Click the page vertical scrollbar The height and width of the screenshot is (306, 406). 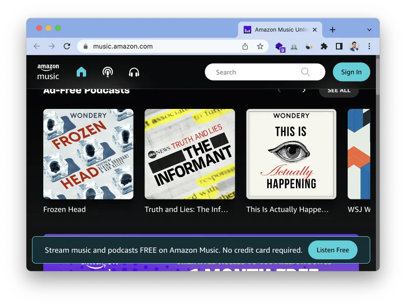(377, 76)
